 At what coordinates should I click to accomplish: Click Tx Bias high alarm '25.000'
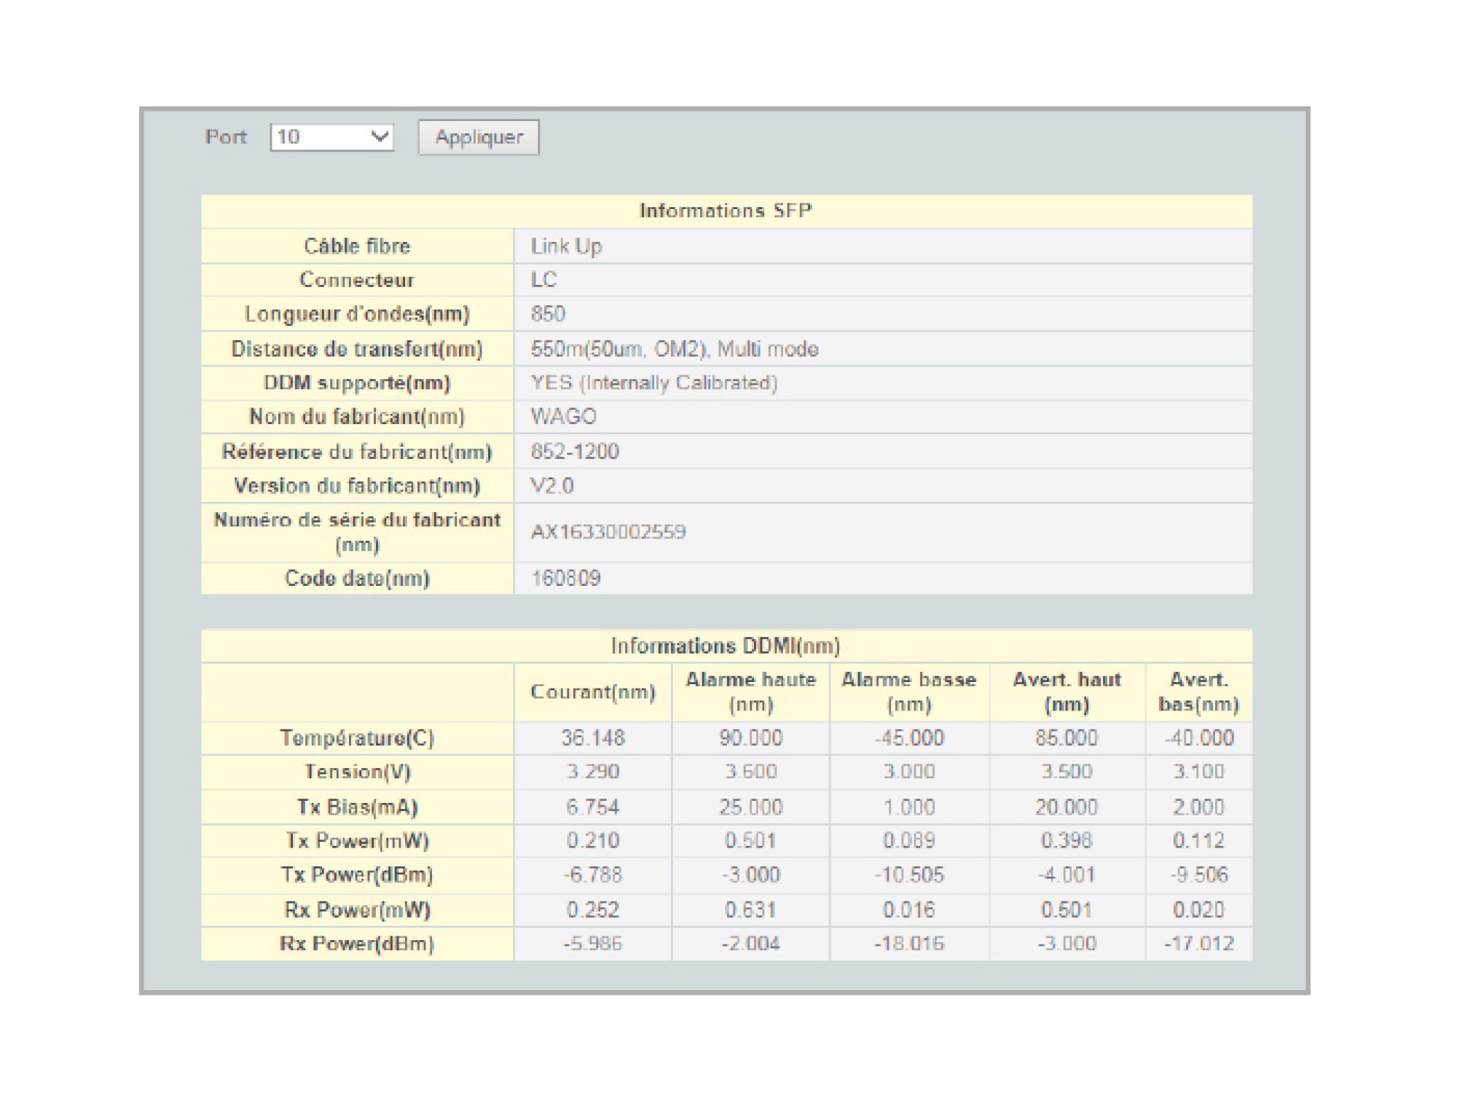coord(751,807)
